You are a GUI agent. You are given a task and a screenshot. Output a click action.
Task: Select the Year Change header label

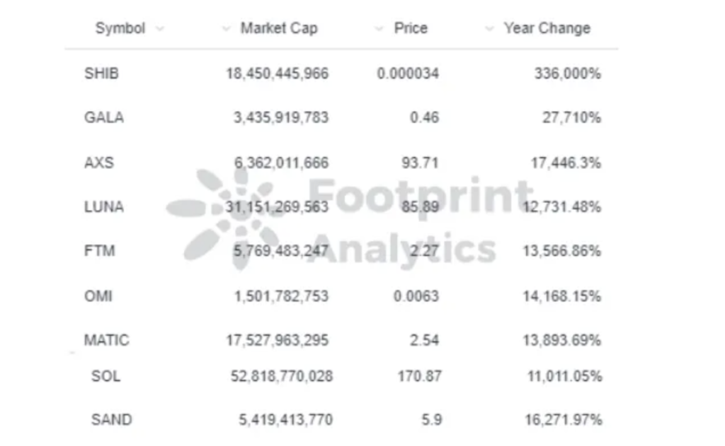click(x=547, y=28)
